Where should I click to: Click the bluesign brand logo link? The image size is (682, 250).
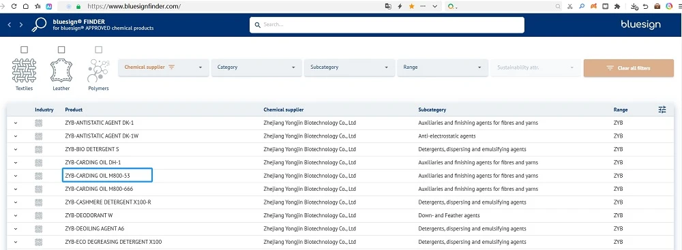[x=640, y=25]
